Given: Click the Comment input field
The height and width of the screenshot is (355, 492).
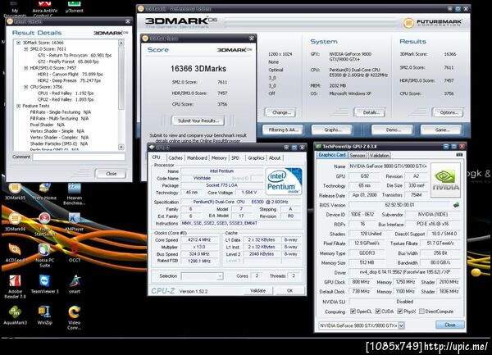Looking at the screenshot, I should tap(79, 157).
